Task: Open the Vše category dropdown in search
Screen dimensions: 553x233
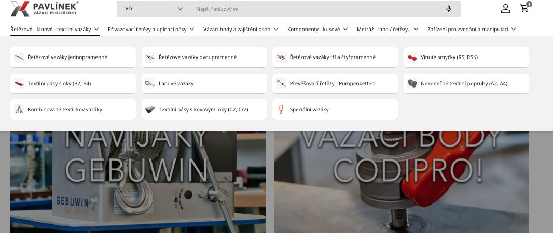Action: (153, 9)
